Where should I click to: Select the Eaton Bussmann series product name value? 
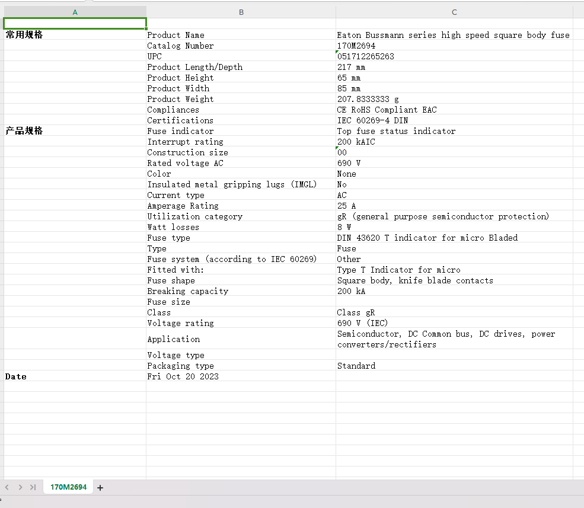[x=454, y=34]
